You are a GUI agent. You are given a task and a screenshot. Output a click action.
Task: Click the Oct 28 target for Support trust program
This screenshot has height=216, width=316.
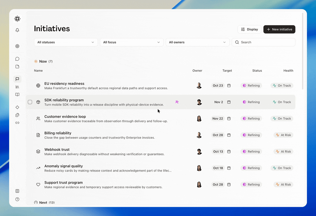[218, 184]
